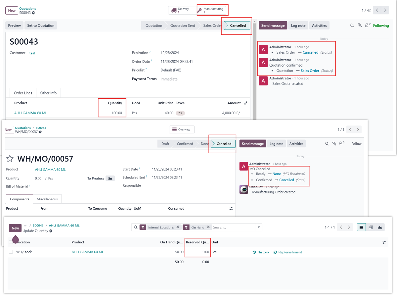Open Quotations breadcrumb in sales order window
This screenshot has width=397, height=298.
(x=27, y=9)
